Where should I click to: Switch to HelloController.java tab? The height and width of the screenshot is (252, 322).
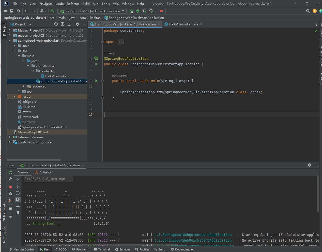point(183,24)
